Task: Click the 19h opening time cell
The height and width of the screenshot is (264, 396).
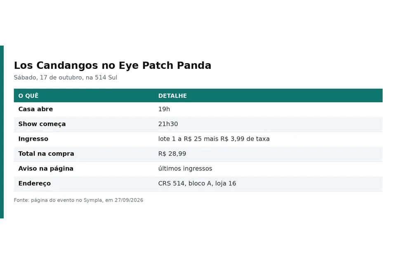Action: [164, 109]
